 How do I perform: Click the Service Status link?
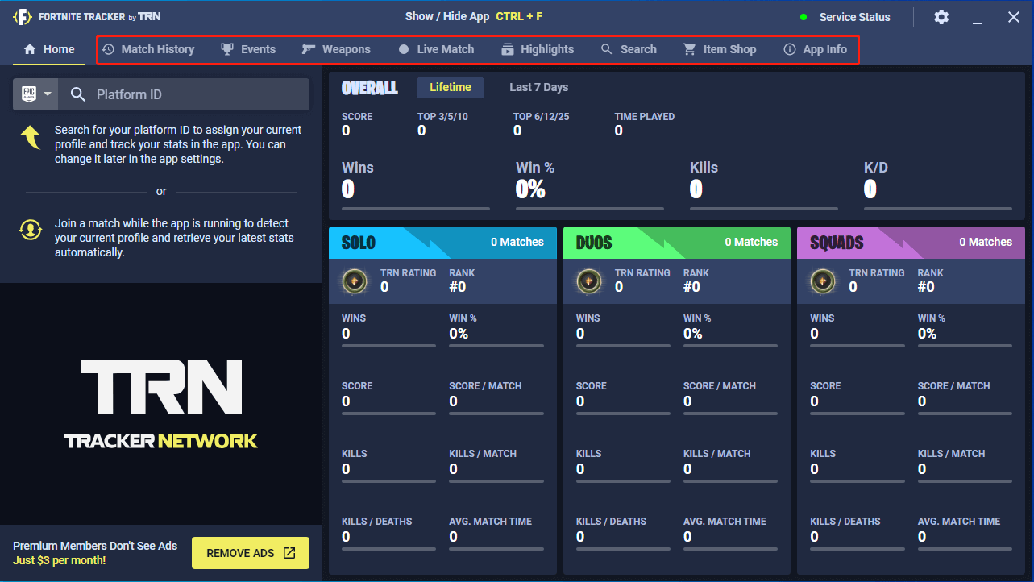click(855, 17)
